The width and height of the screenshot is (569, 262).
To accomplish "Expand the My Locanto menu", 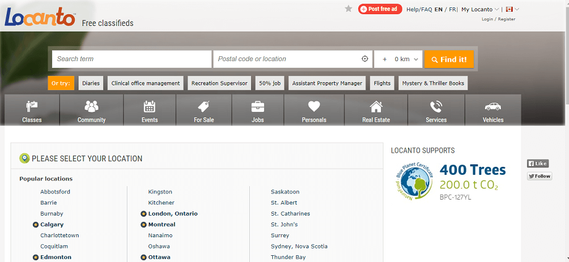I will click(480, 9).
